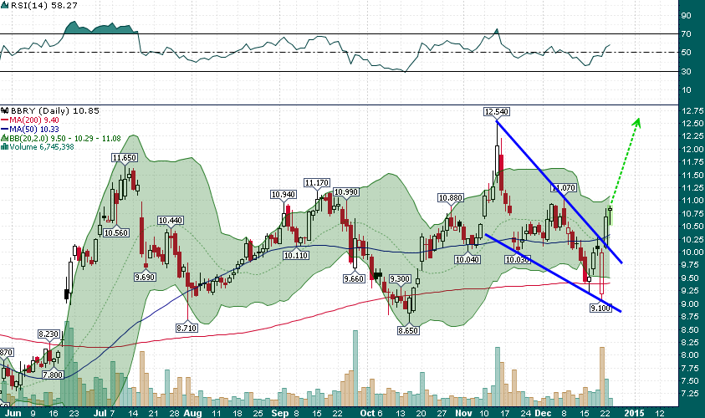
Task: Click the RSI 30 level axis label
Action: (x=686, y=71)
